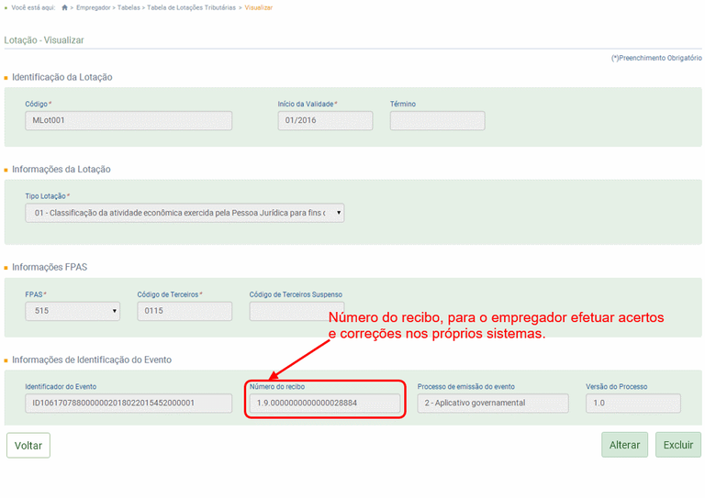The width and height of the screenshot is (705, 498).
Task: Click the Código field containing MLot001
Action: click(x=128, y=120)
